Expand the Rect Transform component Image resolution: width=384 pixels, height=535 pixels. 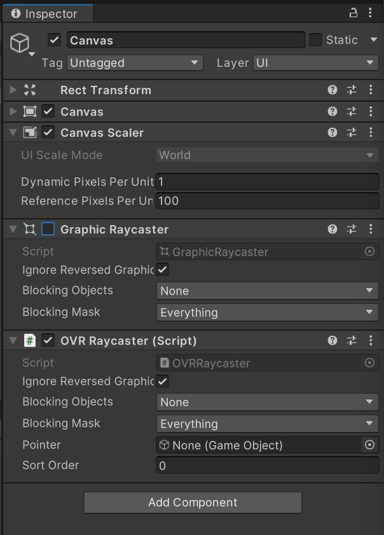click(11, 90)
